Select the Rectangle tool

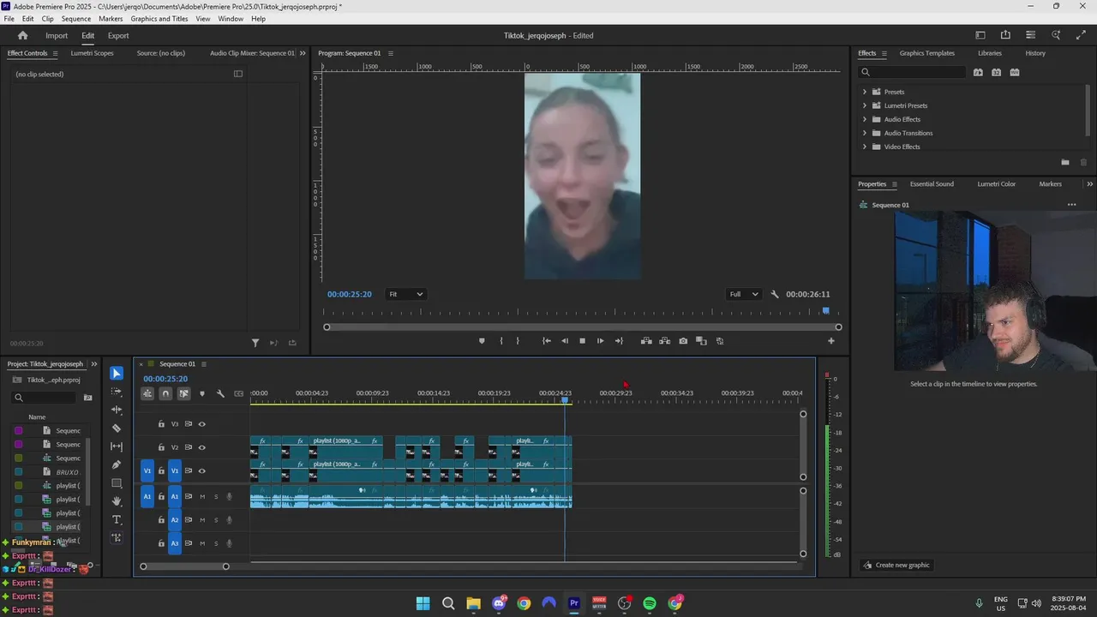[x=117, y=483]
